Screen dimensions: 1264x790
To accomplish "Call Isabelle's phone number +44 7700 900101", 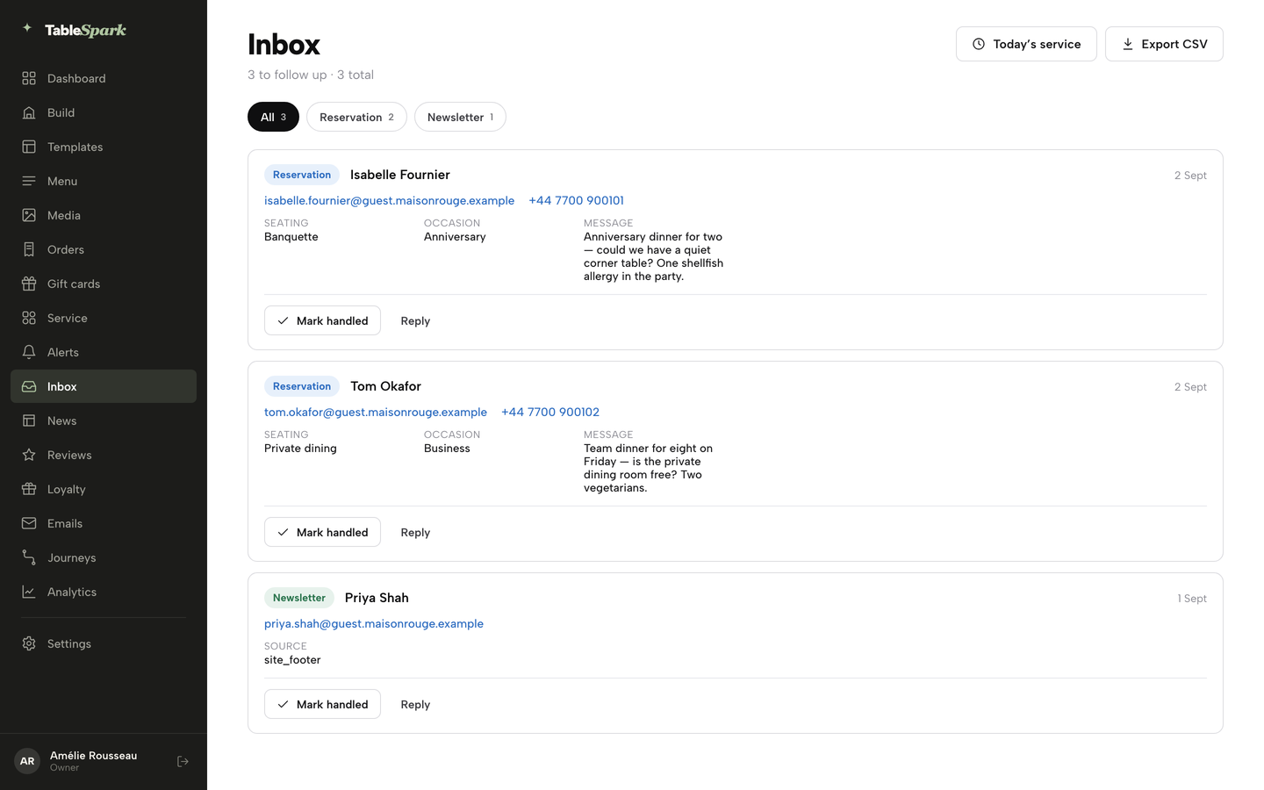I will point(576,200).
